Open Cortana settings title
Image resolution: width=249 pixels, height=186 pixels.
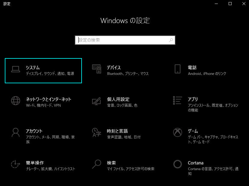click(x=196, y=163)
